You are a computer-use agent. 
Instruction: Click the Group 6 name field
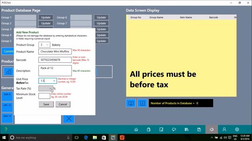click(81, 17)
